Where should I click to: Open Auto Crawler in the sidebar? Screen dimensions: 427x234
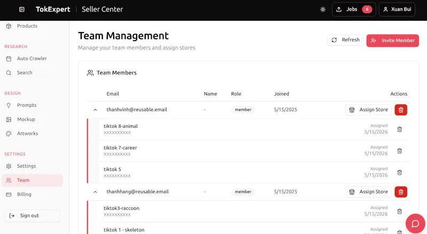[32, 58]
